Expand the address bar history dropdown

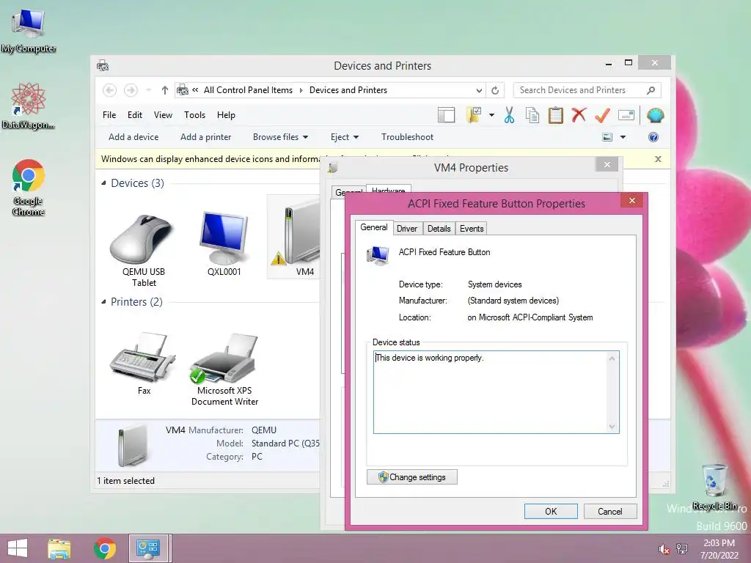(479, 90)
